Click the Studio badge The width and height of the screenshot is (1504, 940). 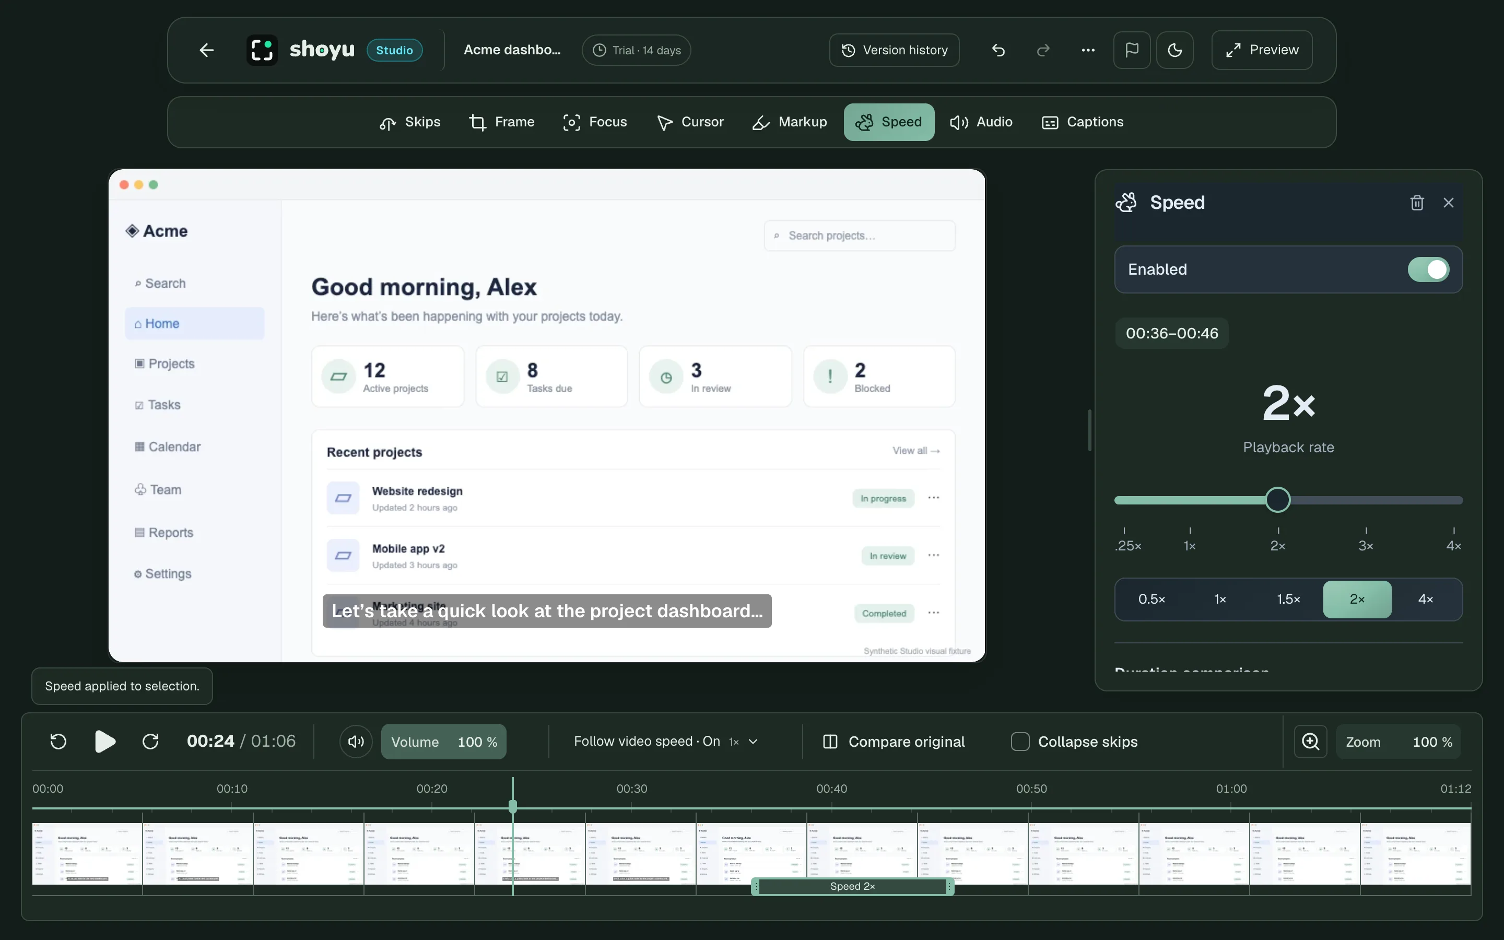click(x=395, y=50)
